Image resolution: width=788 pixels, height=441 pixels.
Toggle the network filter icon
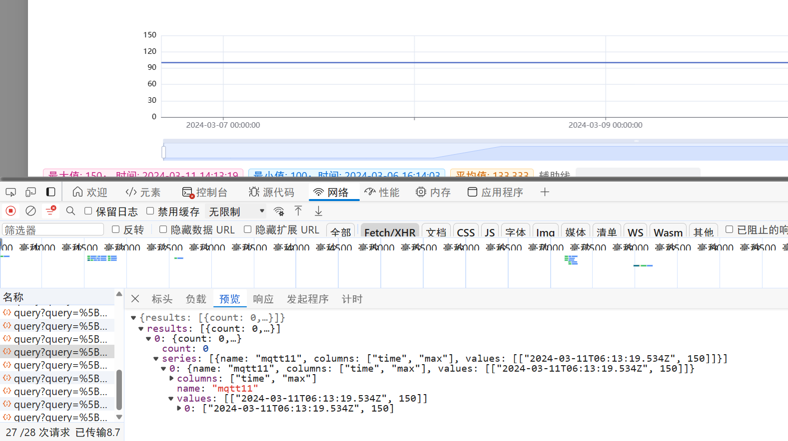point(50,211)
